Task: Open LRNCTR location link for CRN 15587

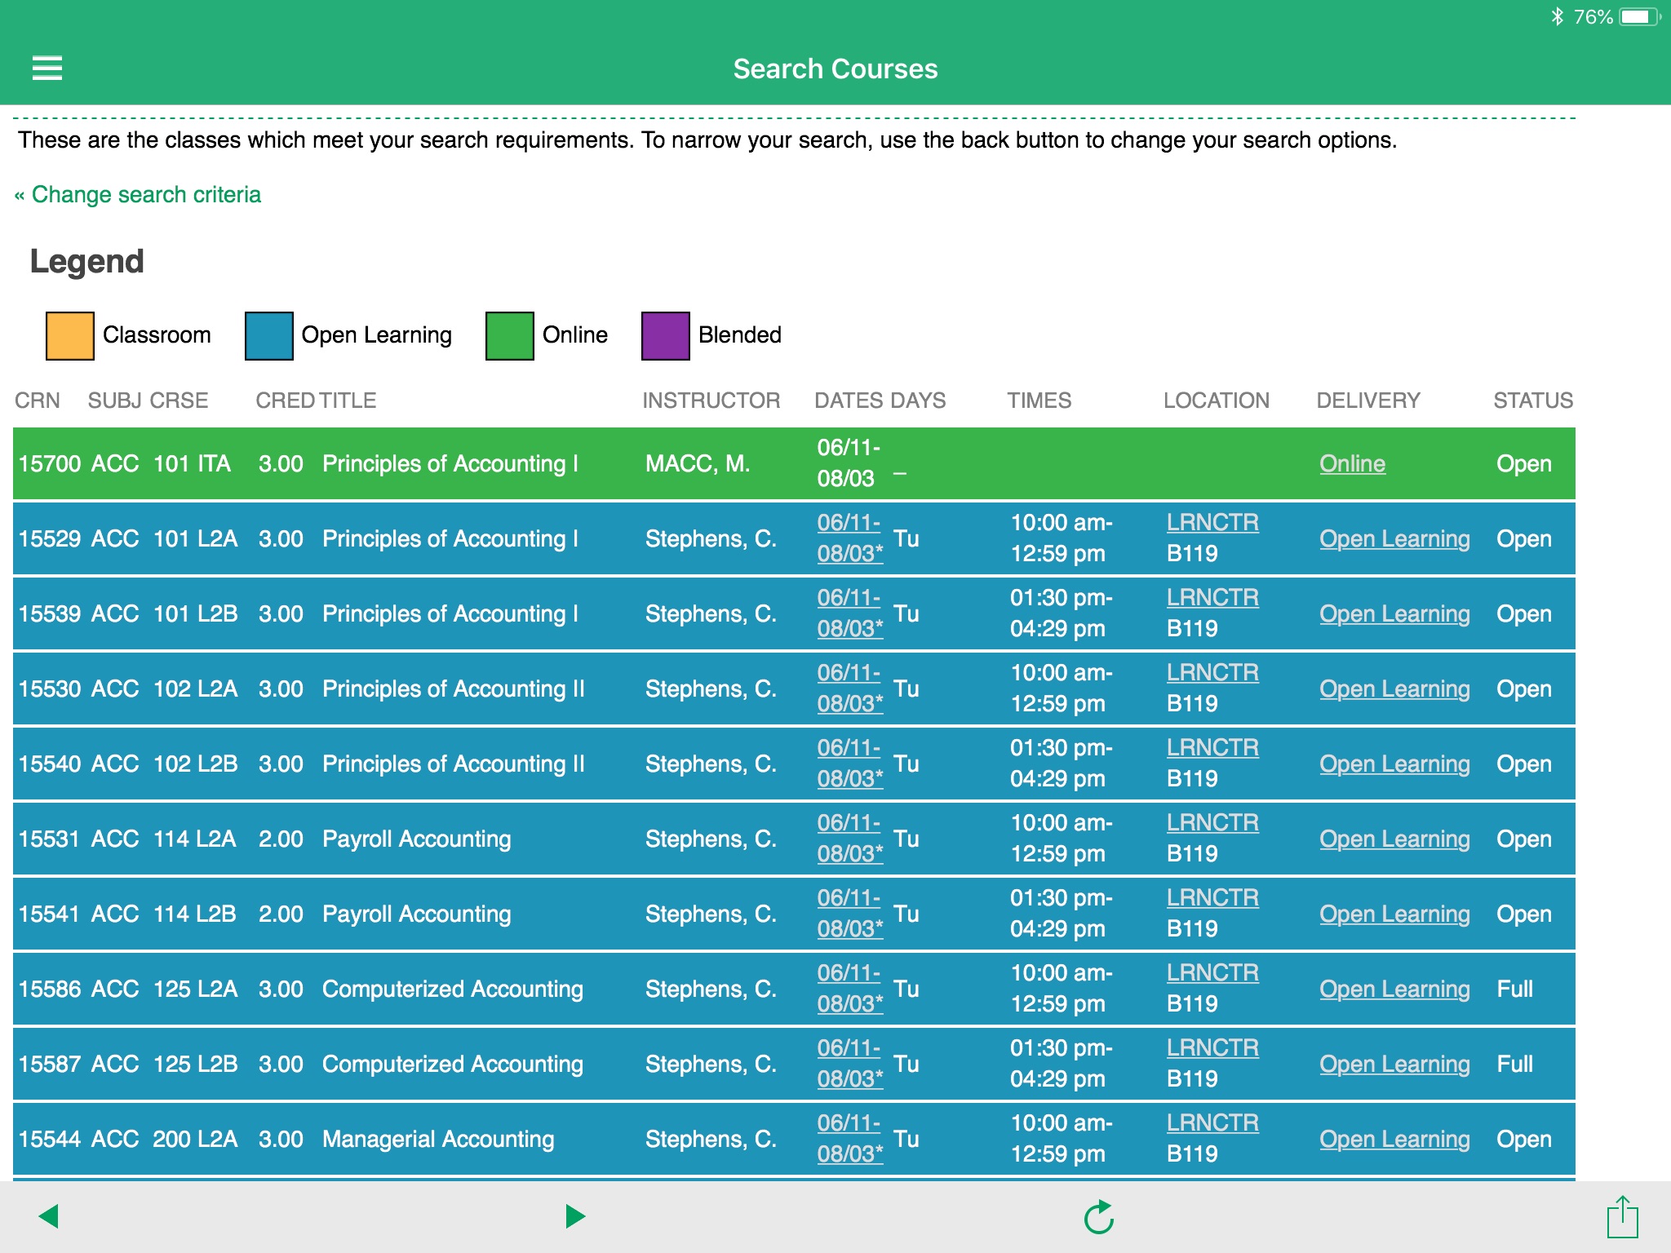Action: 1212,1047
